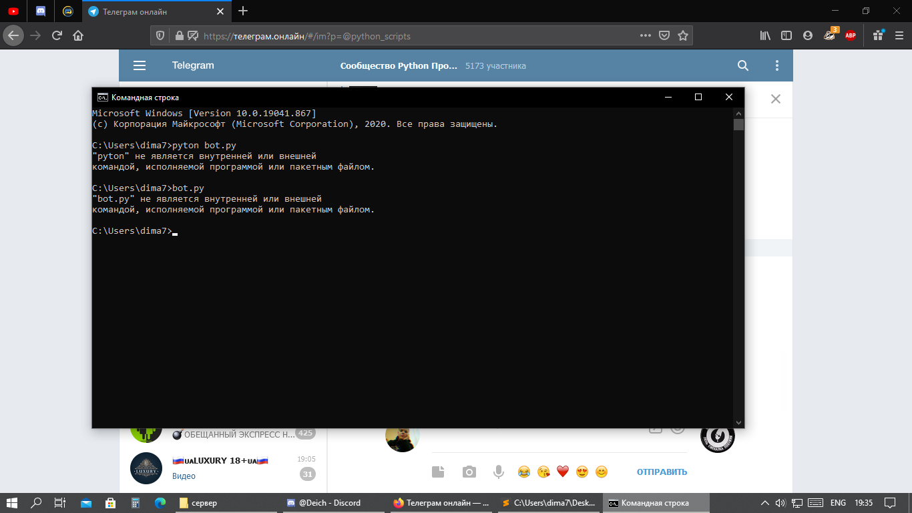The width and height of the screenshot is (912, 513).
Task: Switch to the Discord pinned tab
Action: point(40,11)
